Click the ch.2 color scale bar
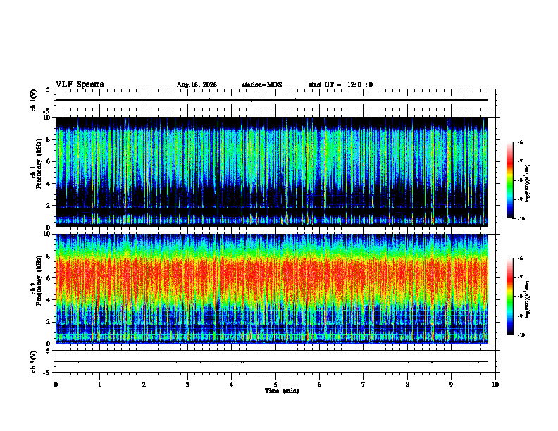This screenshot has width=558, height=431. point(509,296)
